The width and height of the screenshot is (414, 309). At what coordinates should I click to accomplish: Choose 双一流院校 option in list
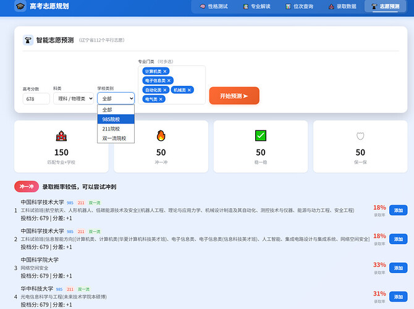[x=116, y=138]
